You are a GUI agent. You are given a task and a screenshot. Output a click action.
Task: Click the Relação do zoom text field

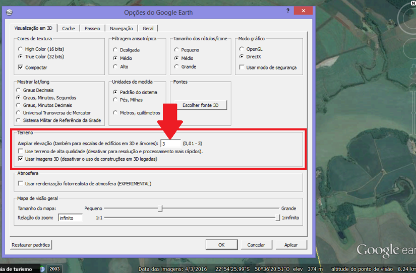70,218
